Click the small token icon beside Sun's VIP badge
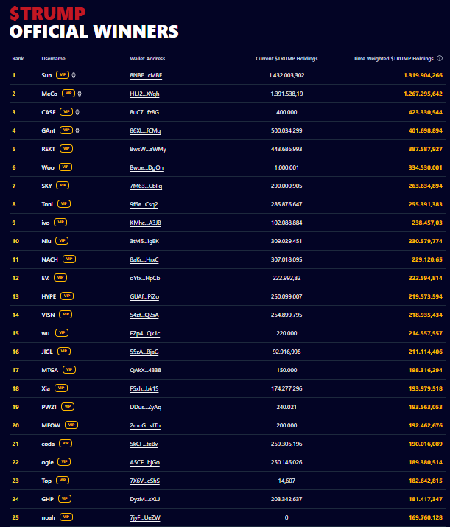 pos(74,75)
